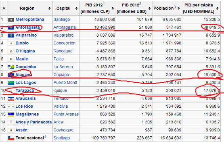Follow the Rancagua capital link
Image resolution: width=224 pixels, height=146 pixels.
click(x=63, y=51)
